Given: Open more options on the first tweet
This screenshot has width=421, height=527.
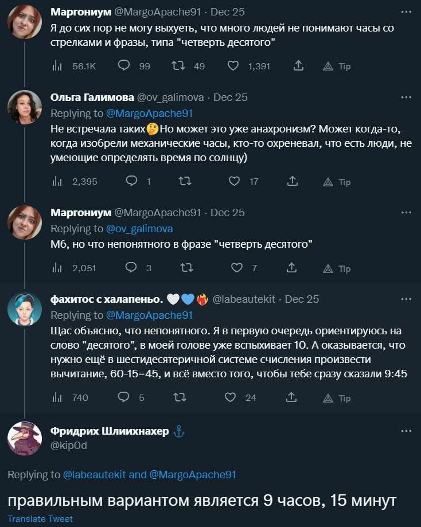Looking at the screenshot, I should [x=406, y=11].
